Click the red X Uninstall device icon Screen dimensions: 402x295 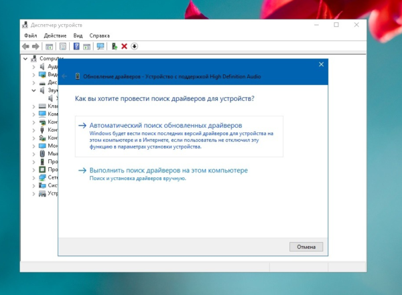click(x=124, y=46)
